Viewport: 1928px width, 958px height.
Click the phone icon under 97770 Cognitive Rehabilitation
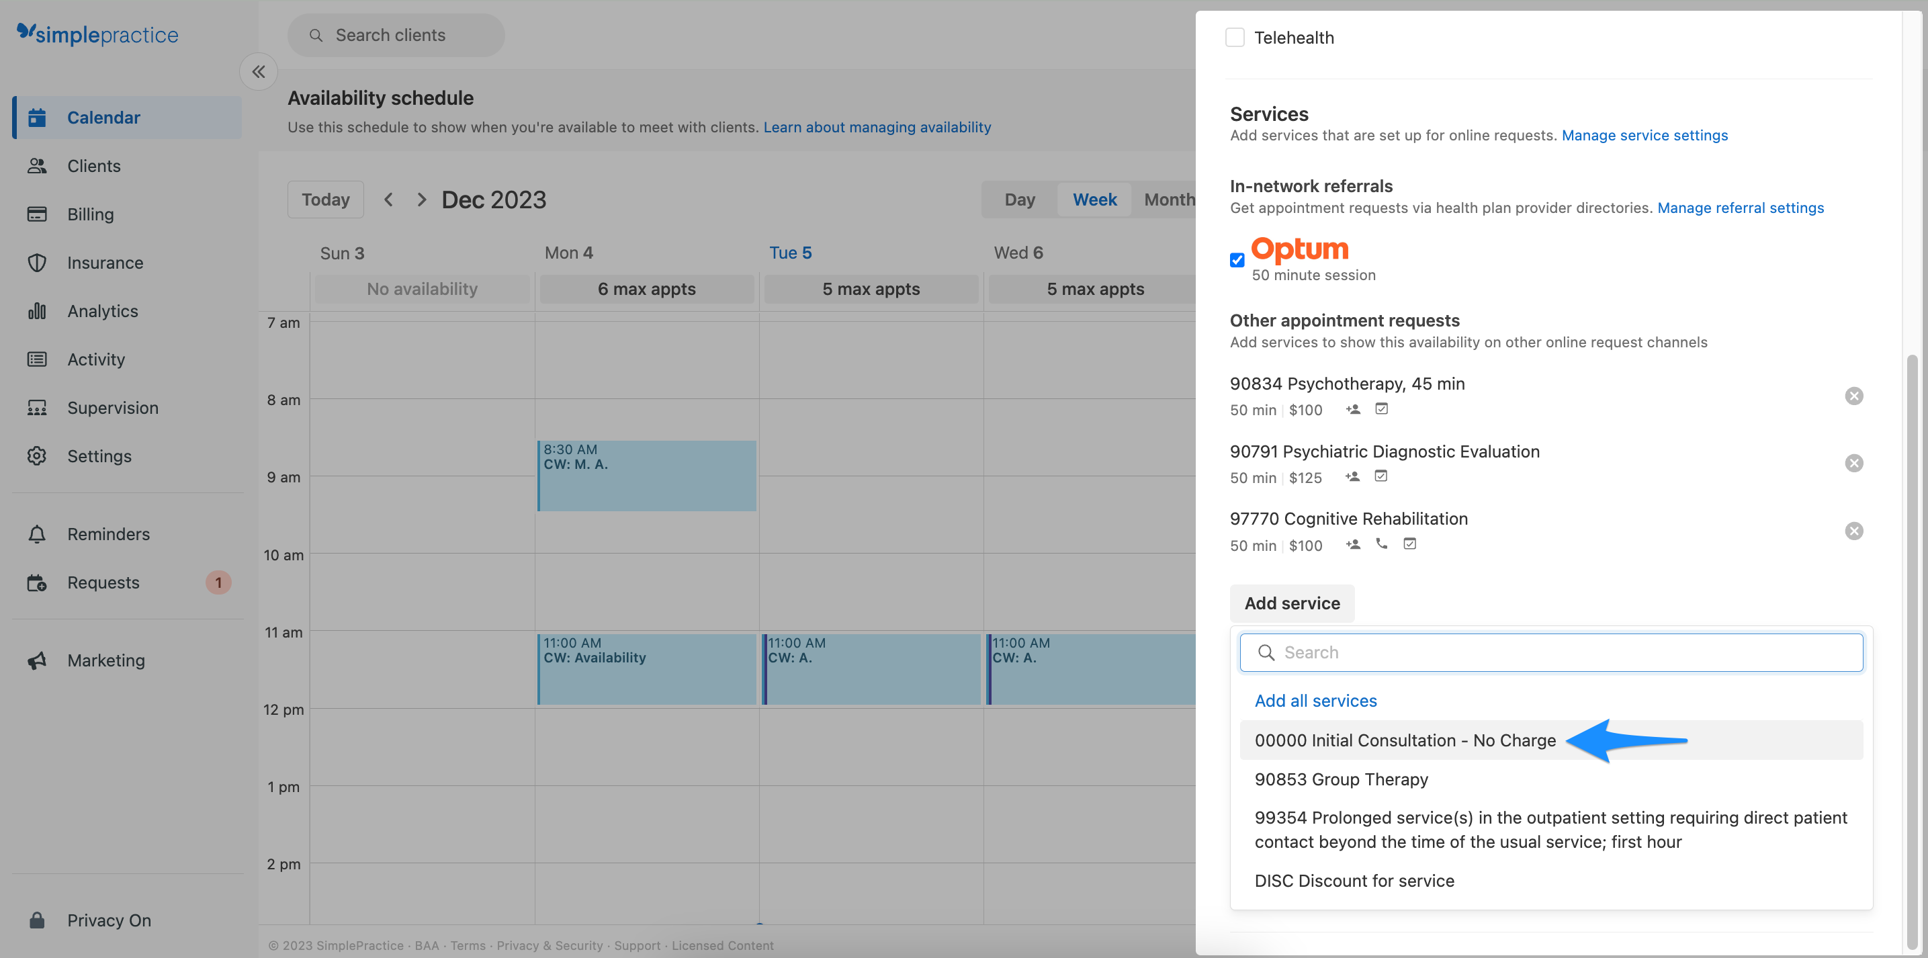click(x=1381, y=544)
